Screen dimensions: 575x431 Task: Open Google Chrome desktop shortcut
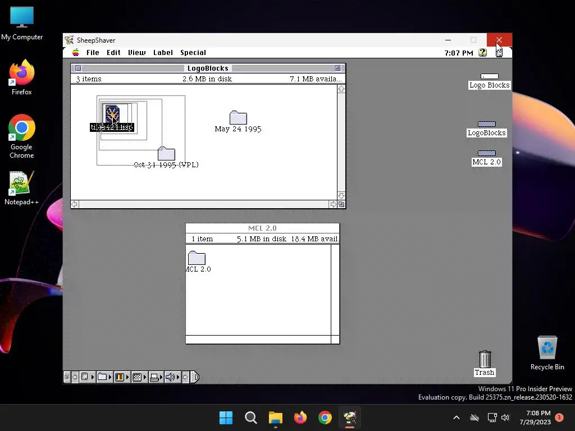click(22, 136)
